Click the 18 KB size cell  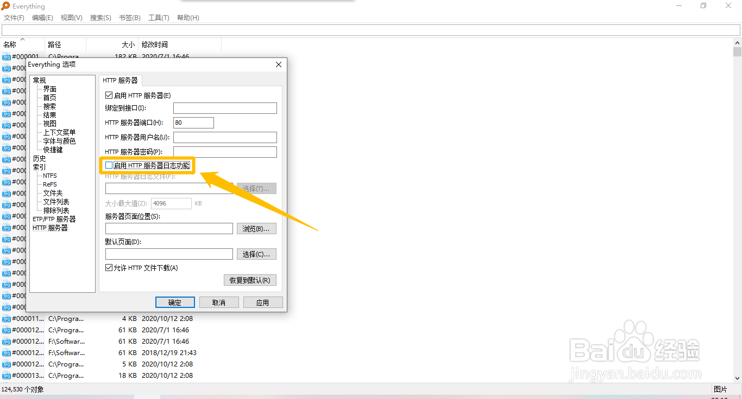tap(128, 376)
